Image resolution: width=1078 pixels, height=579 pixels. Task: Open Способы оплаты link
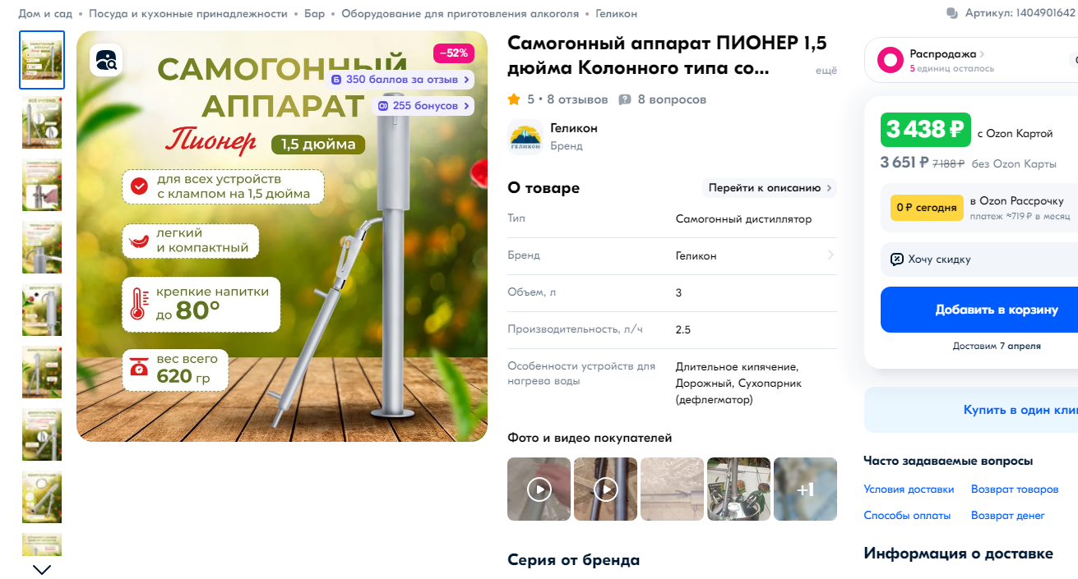point(907,516)
